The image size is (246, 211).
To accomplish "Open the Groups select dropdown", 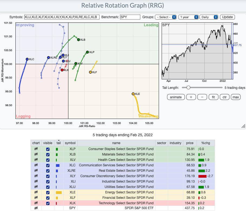I will click(165, 17).
